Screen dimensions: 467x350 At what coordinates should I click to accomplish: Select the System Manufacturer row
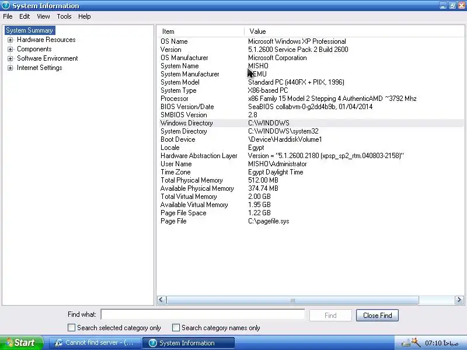pyautogui.click(x=311, y=74)
